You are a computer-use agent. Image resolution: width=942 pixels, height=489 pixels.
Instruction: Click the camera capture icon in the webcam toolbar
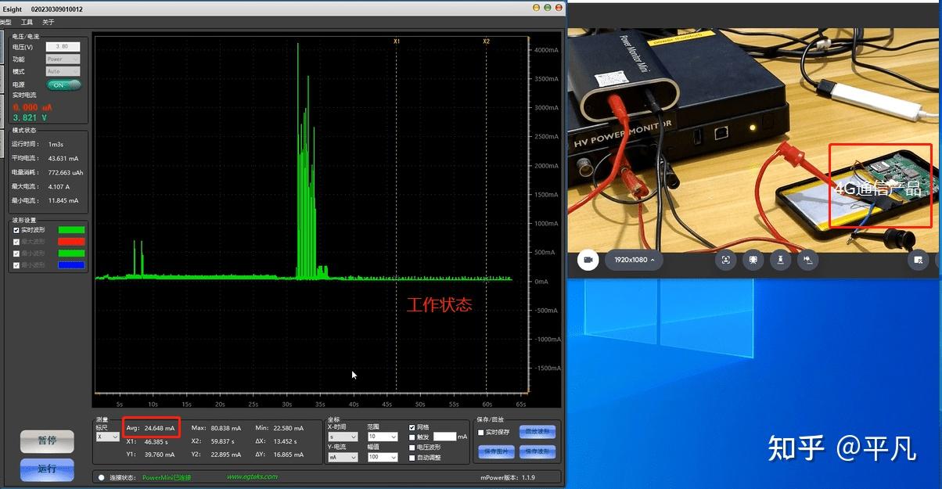click(x=588, y=259)
